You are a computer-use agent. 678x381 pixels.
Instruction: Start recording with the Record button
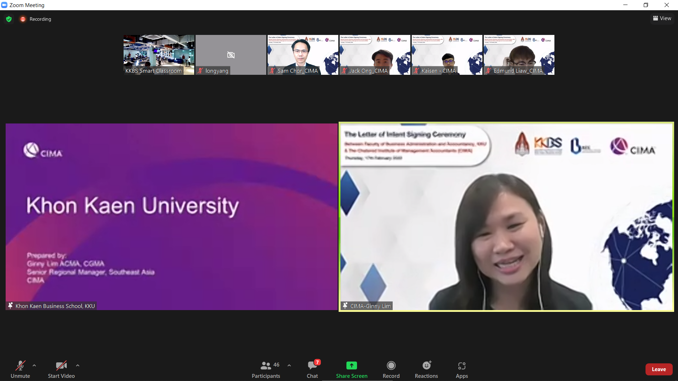tap(391, 369)
